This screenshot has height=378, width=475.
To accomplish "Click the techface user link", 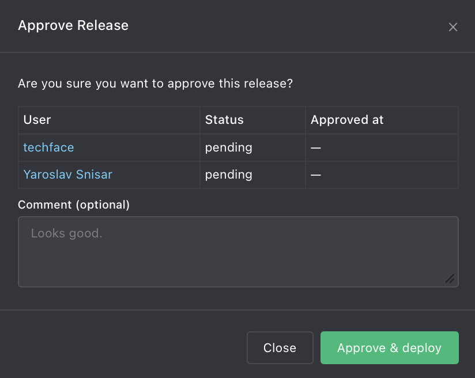I will tap(48, 148).
